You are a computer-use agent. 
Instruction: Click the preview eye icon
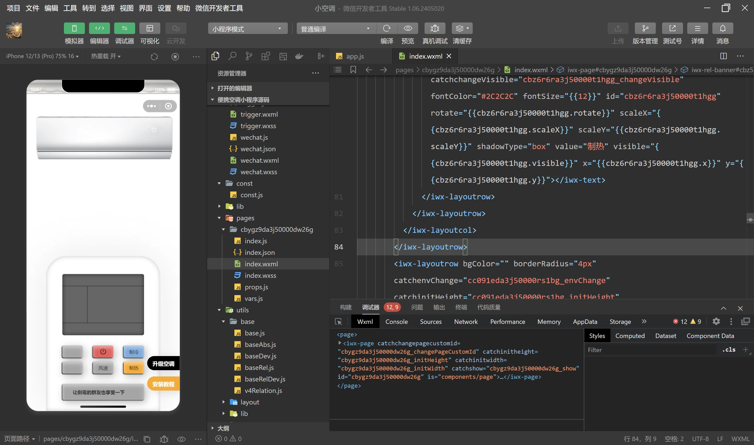pos(408,29)
